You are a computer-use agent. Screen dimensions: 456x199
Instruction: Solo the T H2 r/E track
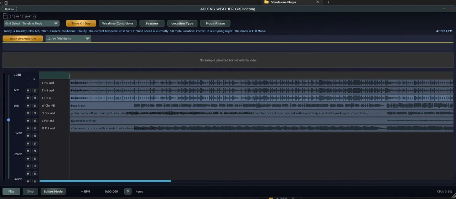coord(35,98)
